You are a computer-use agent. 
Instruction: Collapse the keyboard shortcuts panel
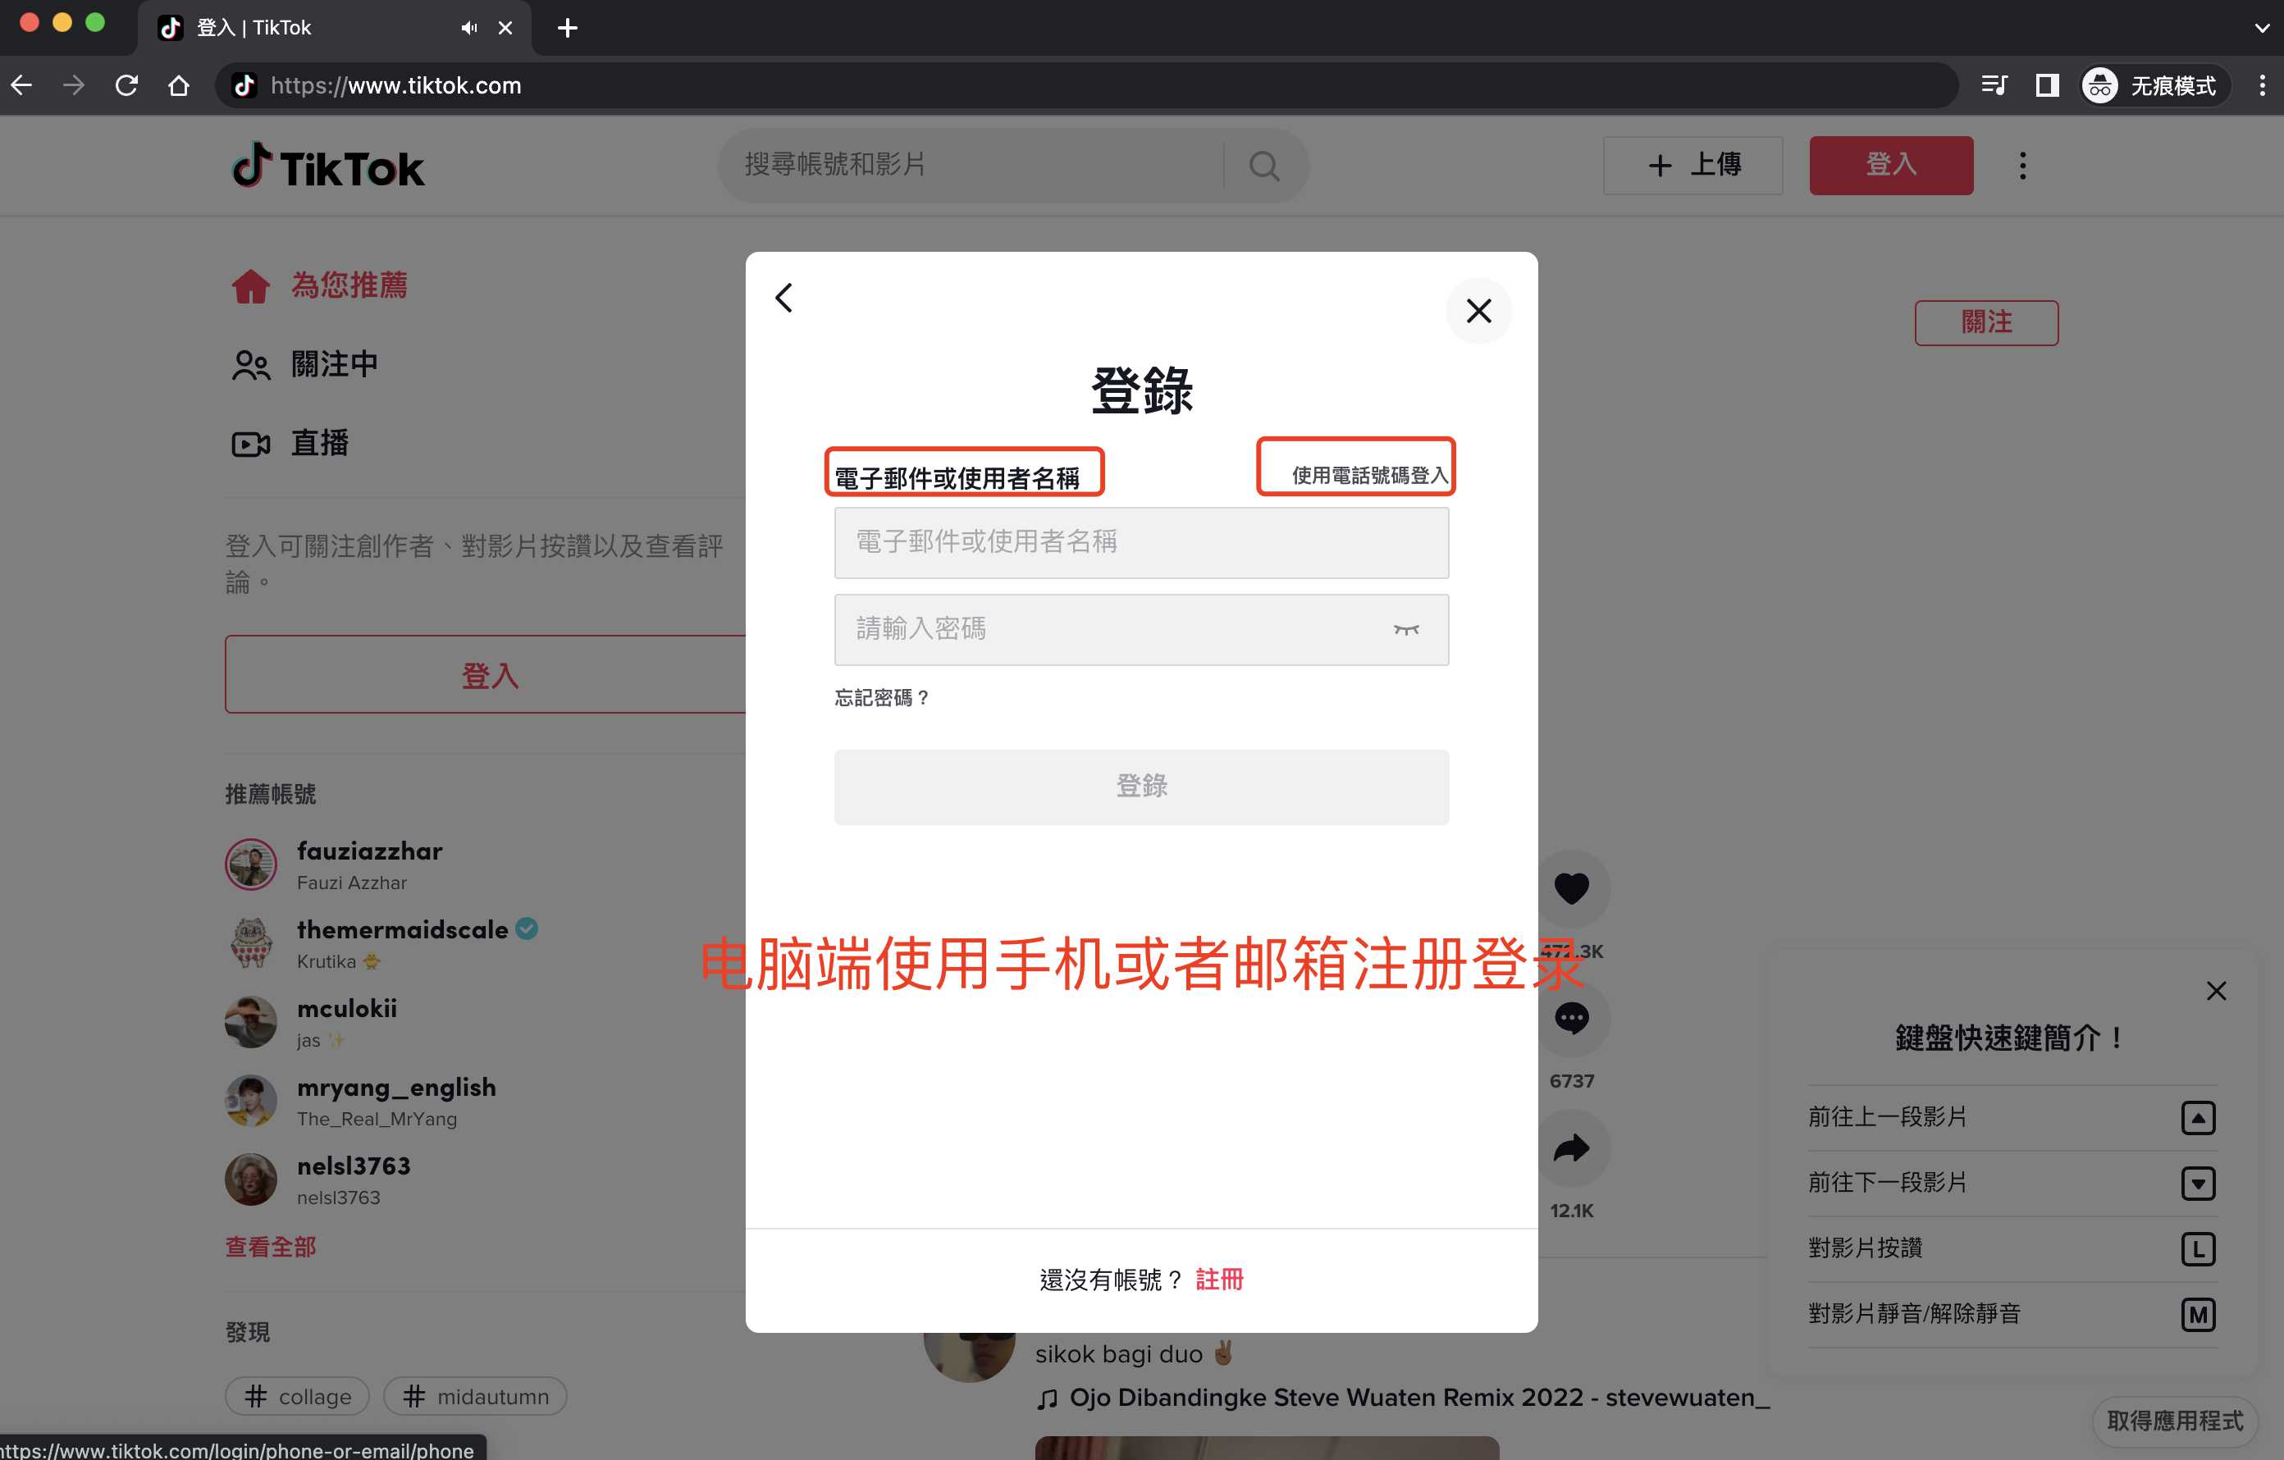pyautogui.click(x=2217, y=991)
